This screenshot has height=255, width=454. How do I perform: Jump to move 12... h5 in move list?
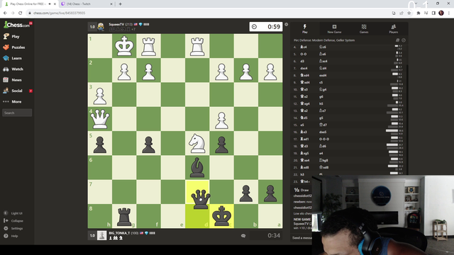pos(321,103)
